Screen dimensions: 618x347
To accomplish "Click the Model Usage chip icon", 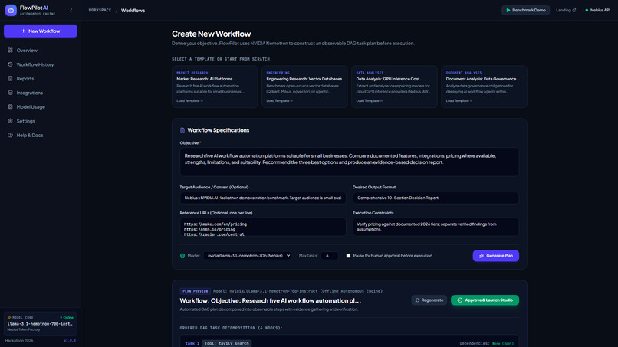I will pyautogui.click(x=10, y=106).
